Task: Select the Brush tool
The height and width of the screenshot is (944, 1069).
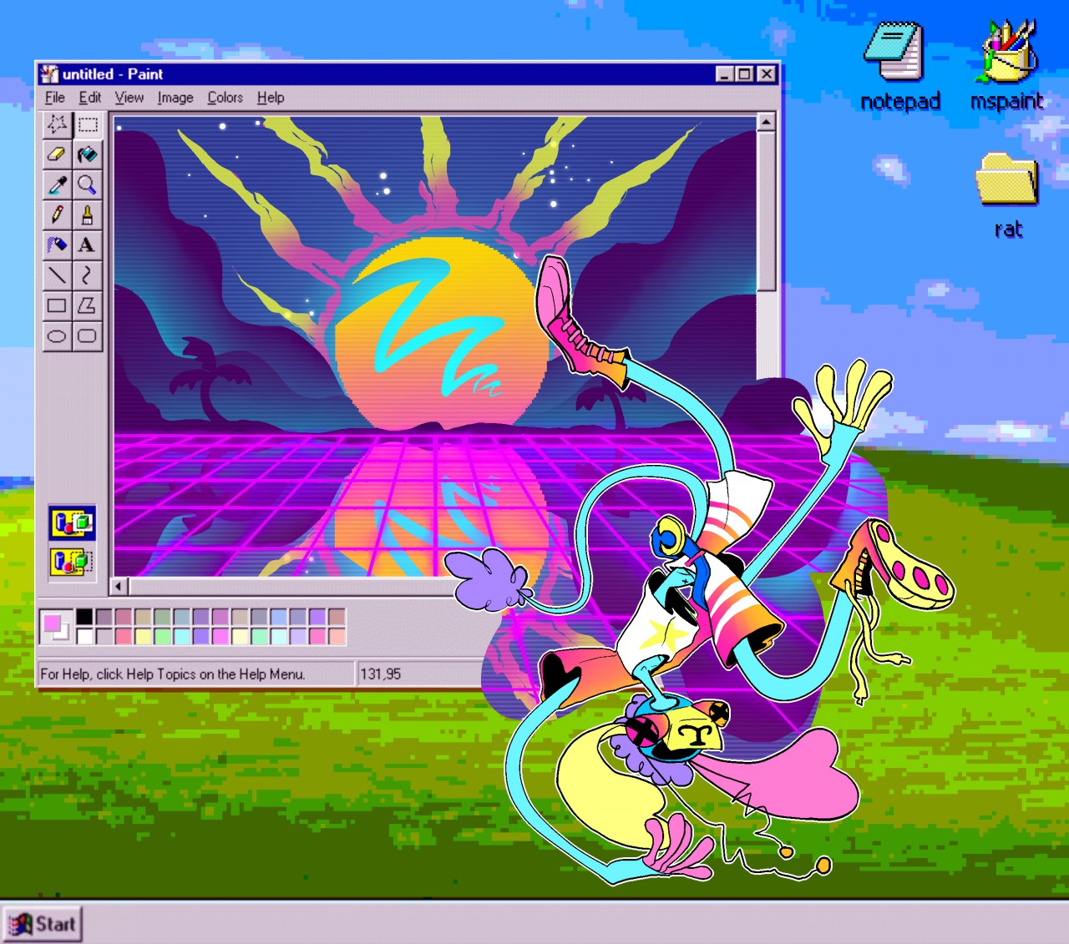Action: click(88, 215)
